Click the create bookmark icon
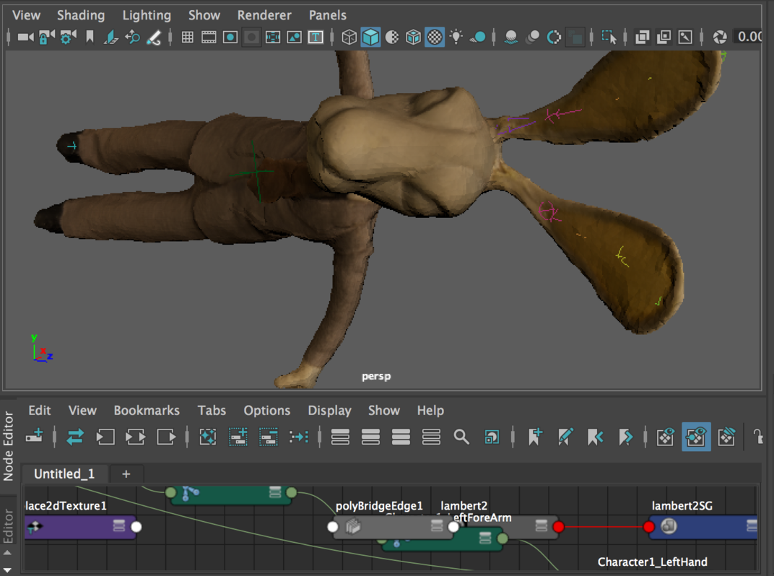The image size is (774, 576). point(535,437)
